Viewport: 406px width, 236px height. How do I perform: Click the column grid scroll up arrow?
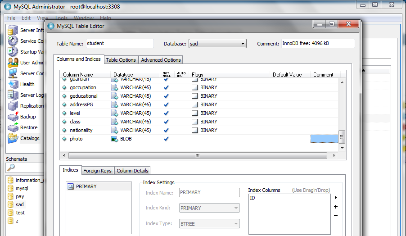(342, 82)
